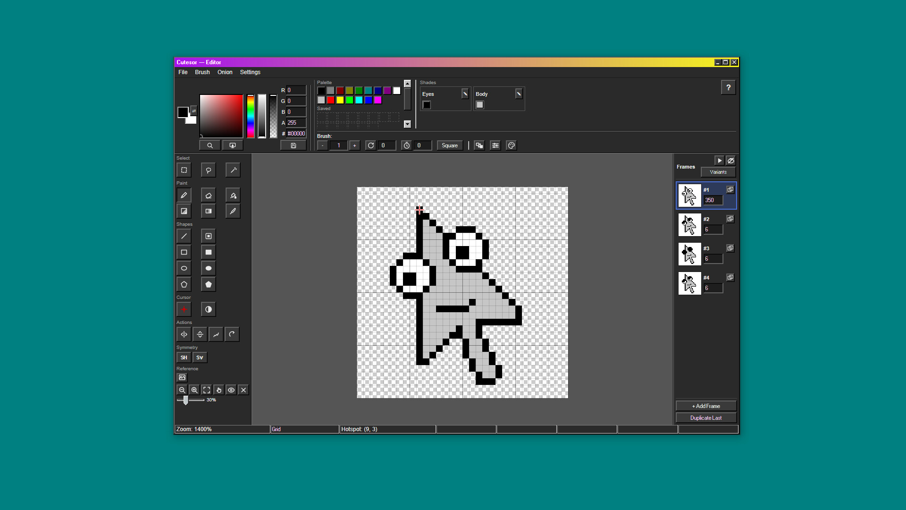This screenshot has width=906, height=510.
Task: Fit canvas to screen
Action: click(x=207, y=390)
